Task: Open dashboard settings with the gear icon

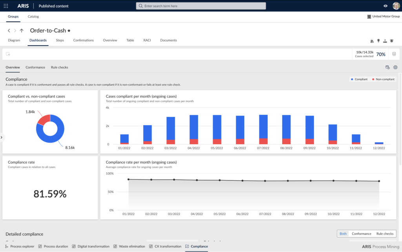Action: pyautogui.click(x=395, y=67)
